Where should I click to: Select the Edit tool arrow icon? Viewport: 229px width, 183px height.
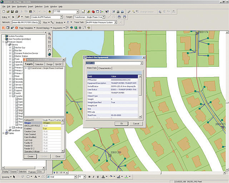tap(14, 17)
